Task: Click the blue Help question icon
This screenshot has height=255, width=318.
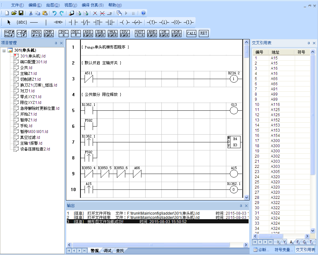Action: click(x=143, y=13)
